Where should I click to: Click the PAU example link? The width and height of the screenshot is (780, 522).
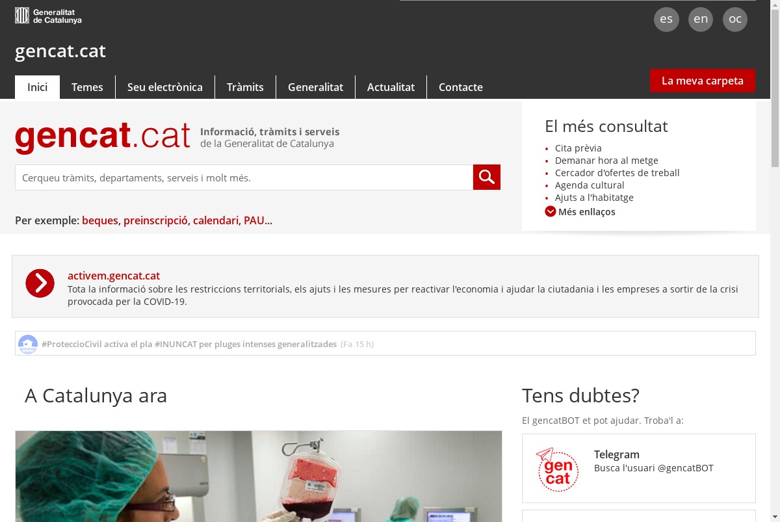coord(254,220)
